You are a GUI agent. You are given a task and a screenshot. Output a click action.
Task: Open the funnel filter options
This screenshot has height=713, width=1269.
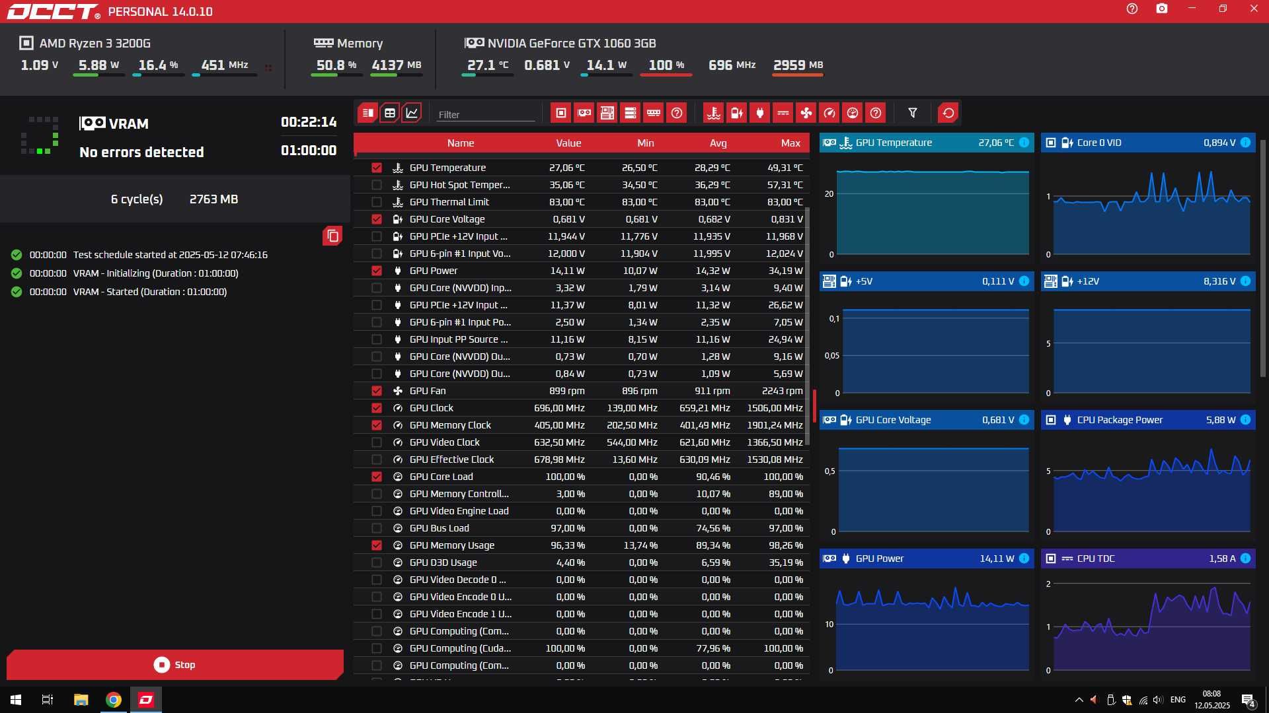point(913,113)
